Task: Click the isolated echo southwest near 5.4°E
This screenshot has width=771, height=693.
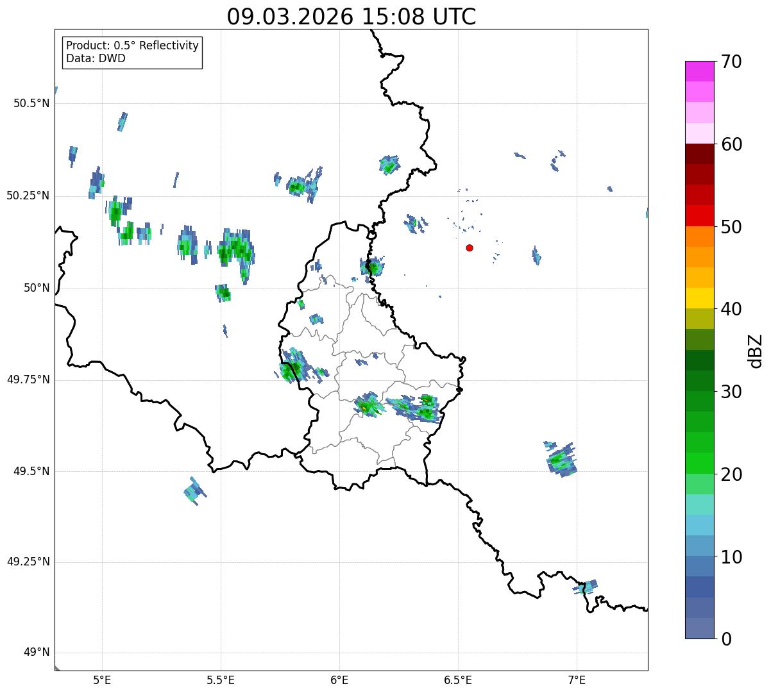Action: coord(194,491)
